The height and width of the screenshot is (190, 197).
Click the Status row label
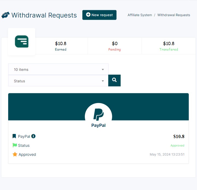point(24,145)
